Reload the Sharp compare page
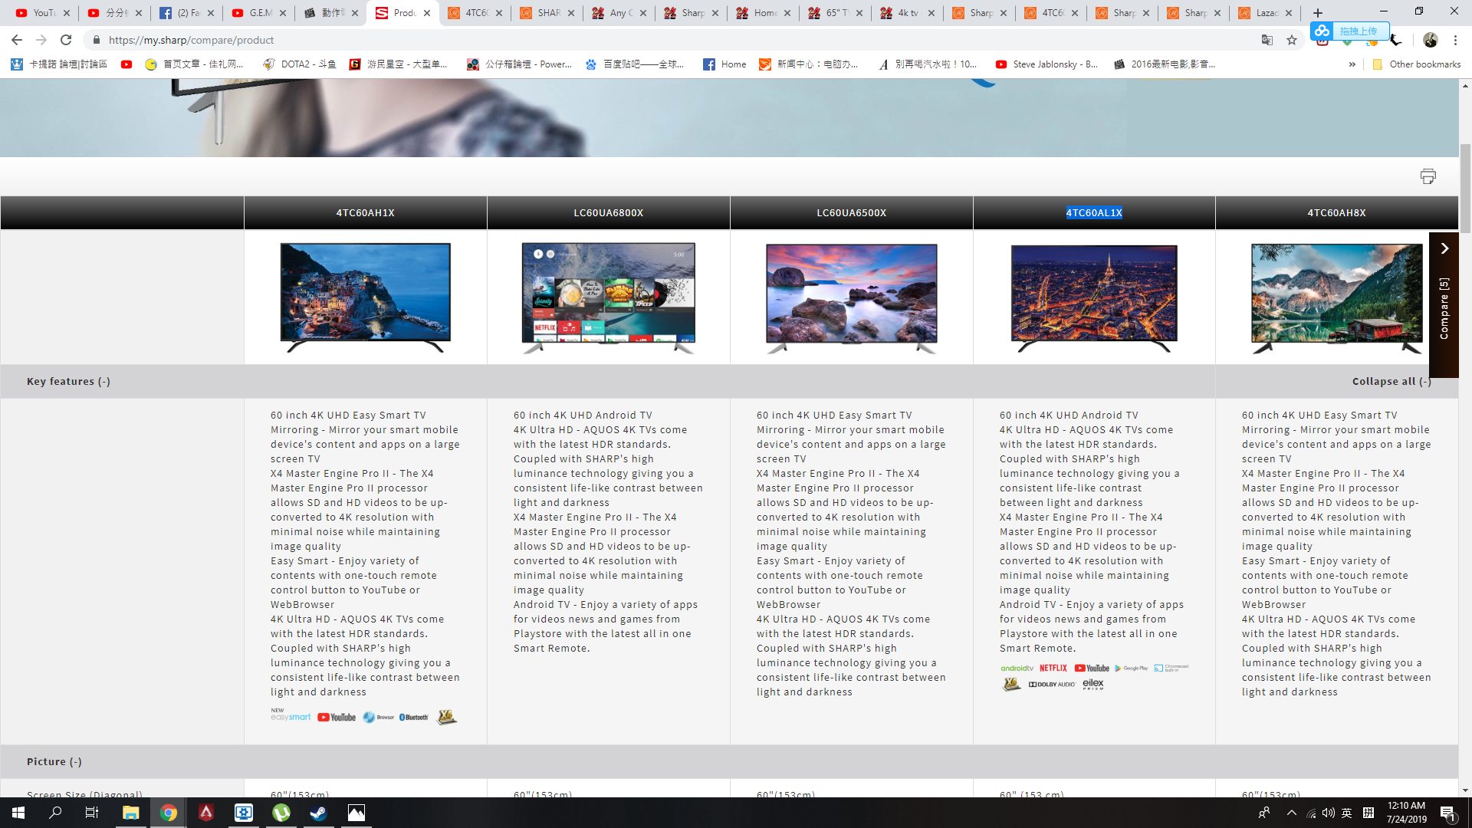 [x=66, y=40]
